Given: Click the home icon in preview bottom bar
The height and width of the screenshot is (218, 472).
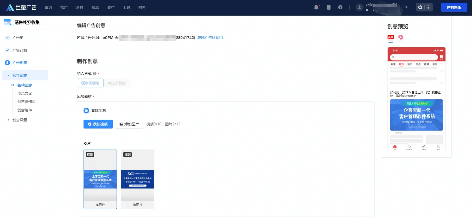Looking at the screenshot, I should coord(395,147).
